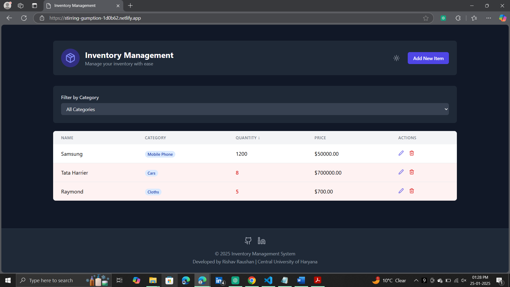Open the GitHub link in footer
Image resolution: width=510 pixels, height=287 pixels.
click(x=248, y=241)
